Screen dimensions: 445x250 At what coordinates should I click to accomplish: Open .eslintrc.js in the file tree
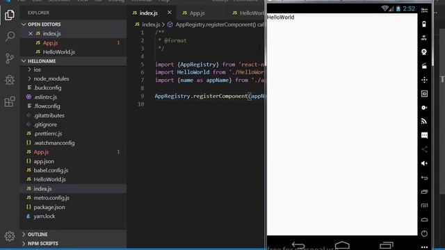[x=74, y=97]
